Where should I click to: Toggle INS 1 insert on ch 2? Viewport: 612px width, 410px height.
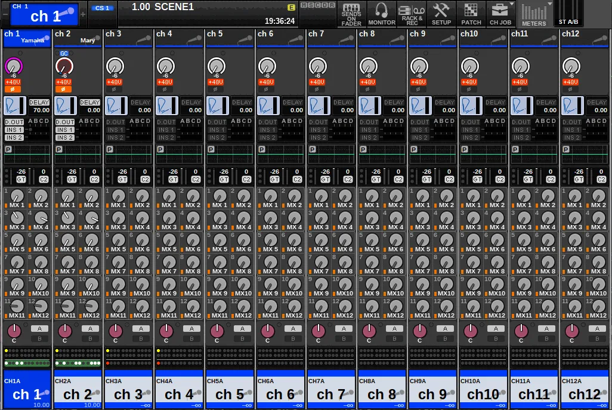(64, 130)
